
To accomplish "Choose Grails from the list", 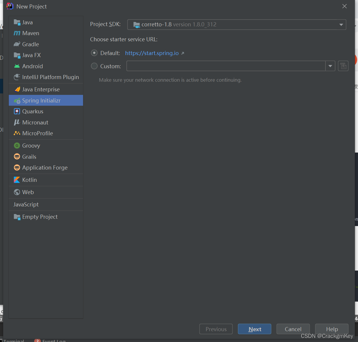I will pyautogui.click(x=46, y=157).
